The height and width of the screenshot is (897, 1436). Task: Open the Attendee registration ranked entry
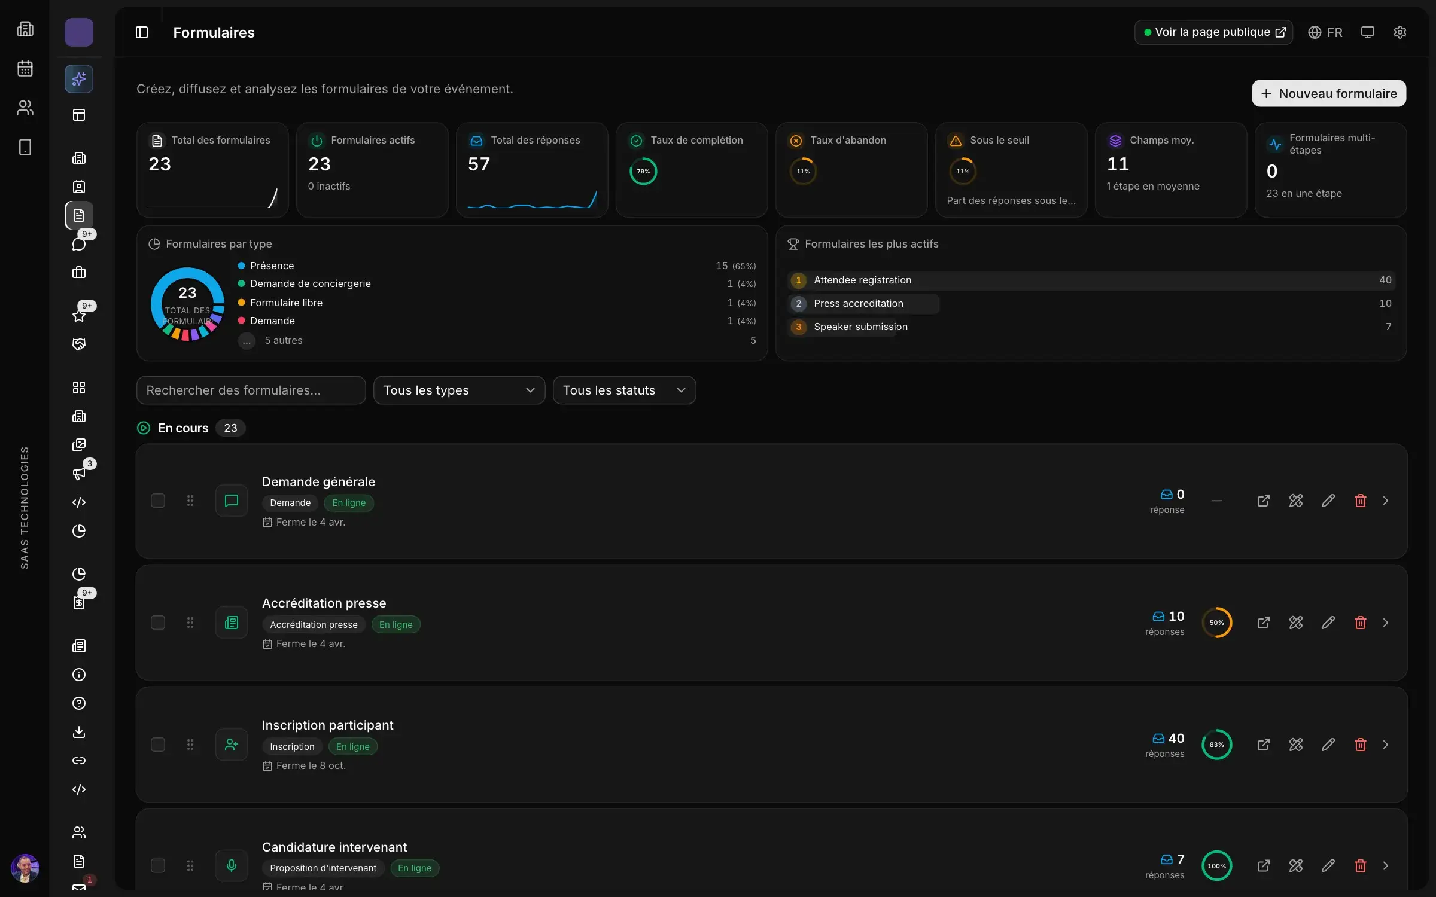point(1091,280)
